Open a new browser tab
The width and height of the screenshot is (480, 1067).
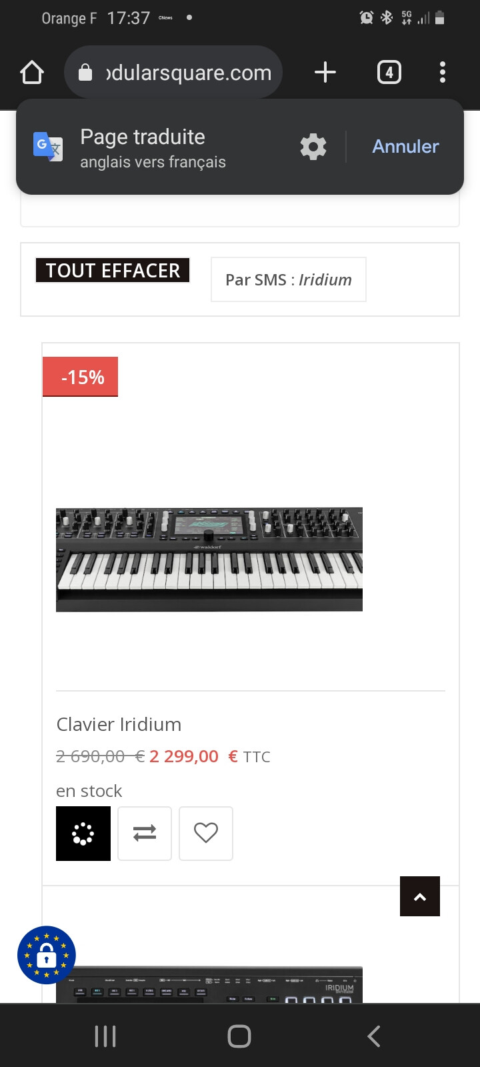pos(325,72)
